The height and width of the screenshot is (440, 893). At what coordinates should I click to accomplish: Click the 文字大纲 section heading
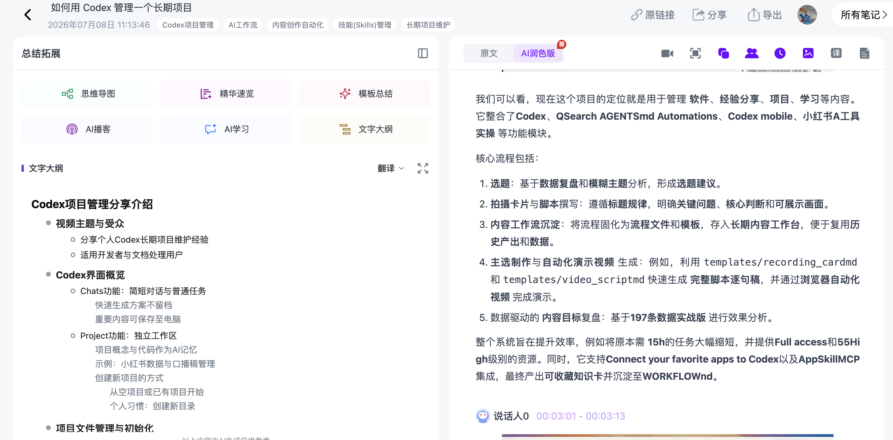46,169
